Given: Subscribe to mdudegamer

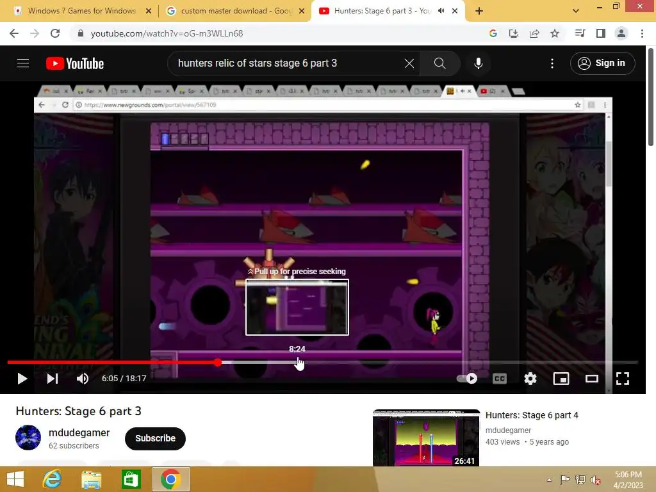Looking at the screenshot, I should (x=155, y=438).
